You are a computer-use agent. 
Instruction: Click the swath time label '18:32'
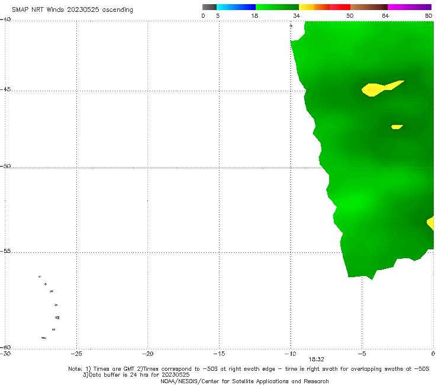[316, 360]
